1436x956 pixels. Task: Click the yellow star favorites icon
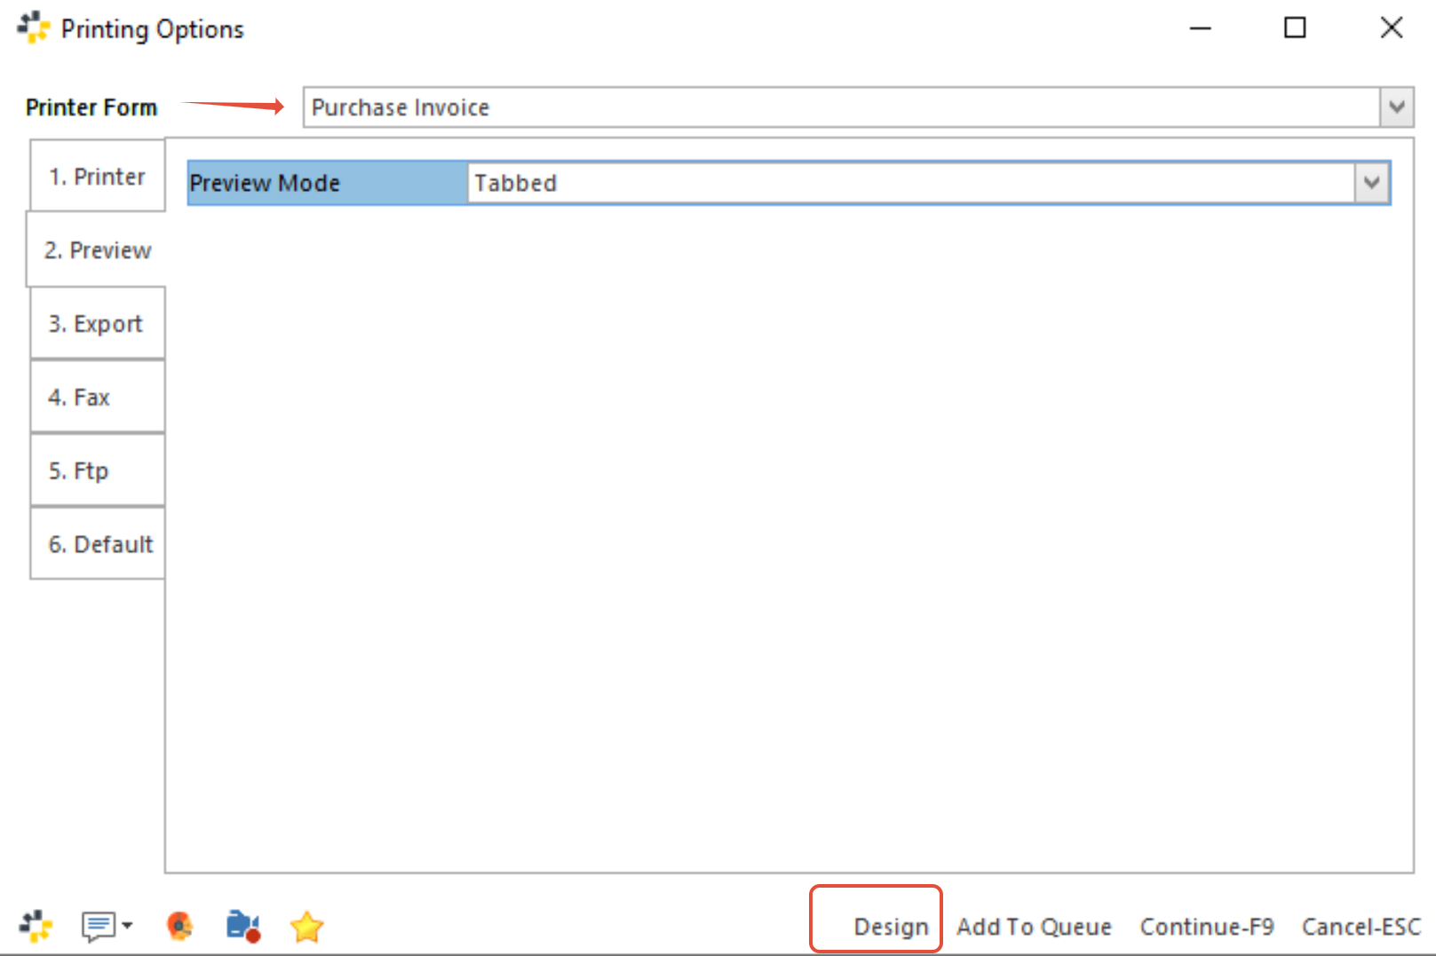[306, 927]
